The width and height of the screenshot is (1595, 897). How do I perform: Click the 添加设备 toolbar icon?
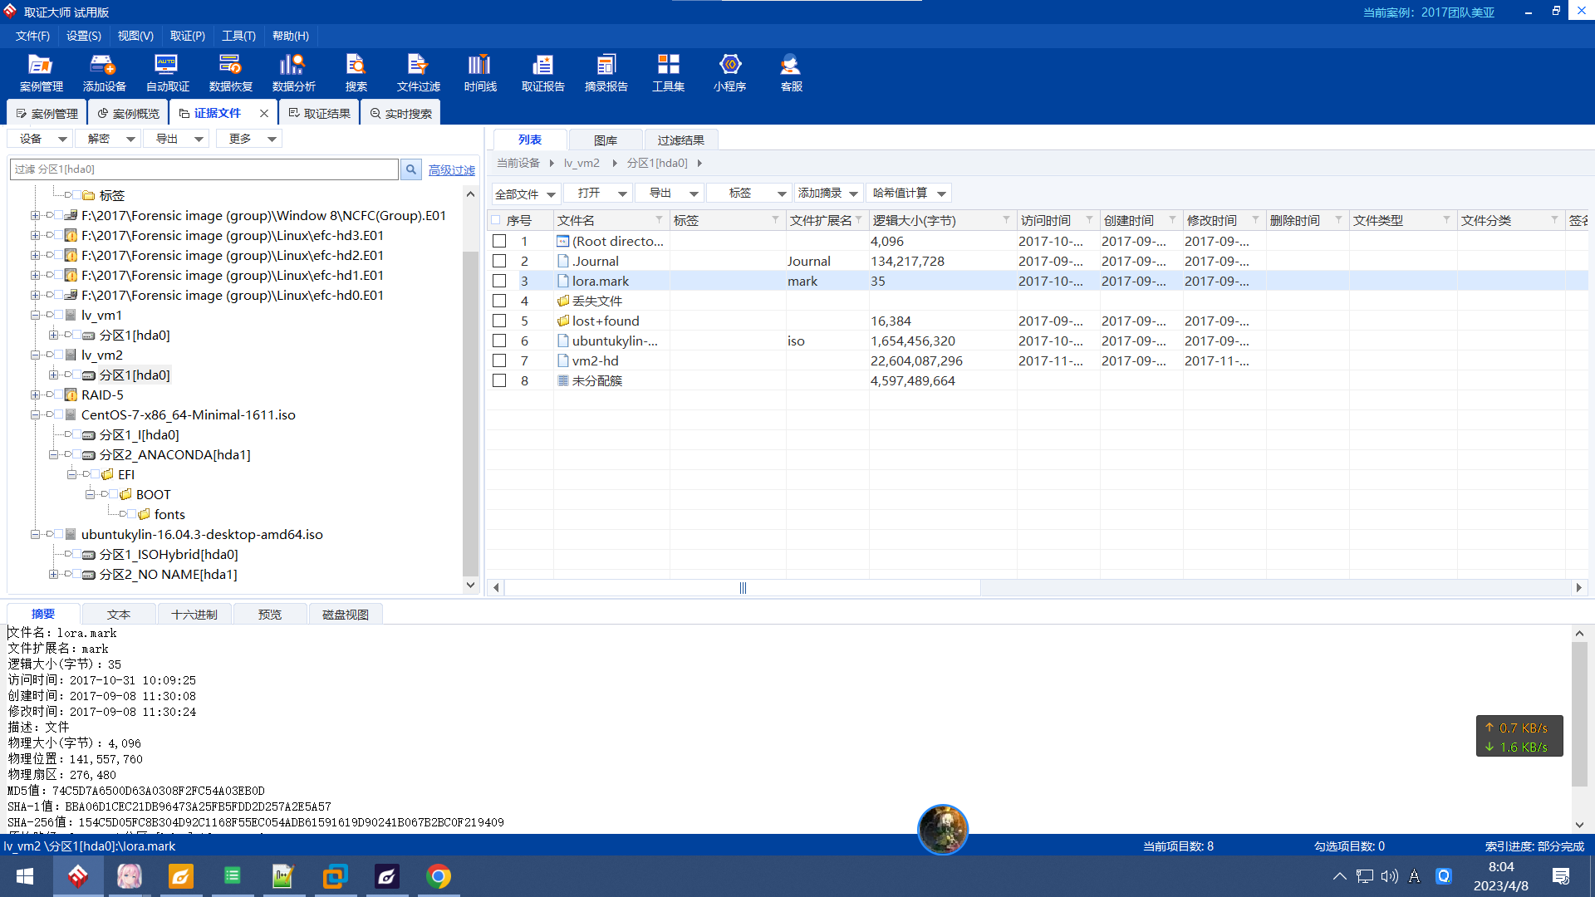[104, 72]
